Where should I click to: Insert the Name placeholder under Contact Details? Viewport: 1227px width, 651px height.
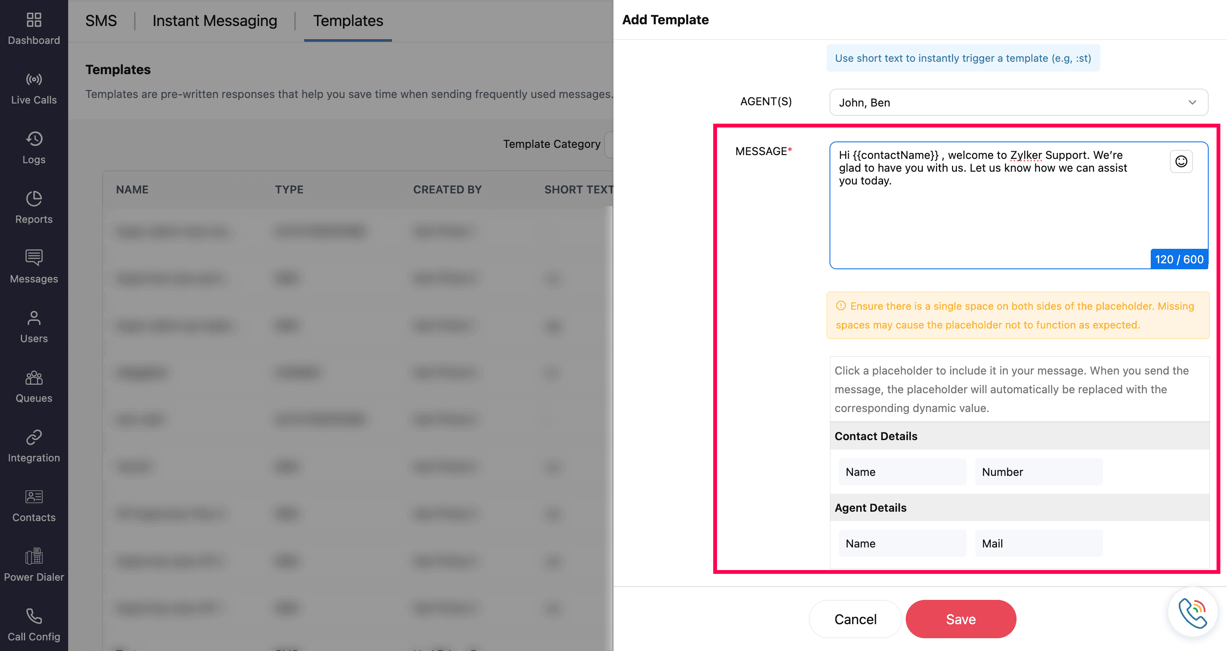tap(902, 472)
